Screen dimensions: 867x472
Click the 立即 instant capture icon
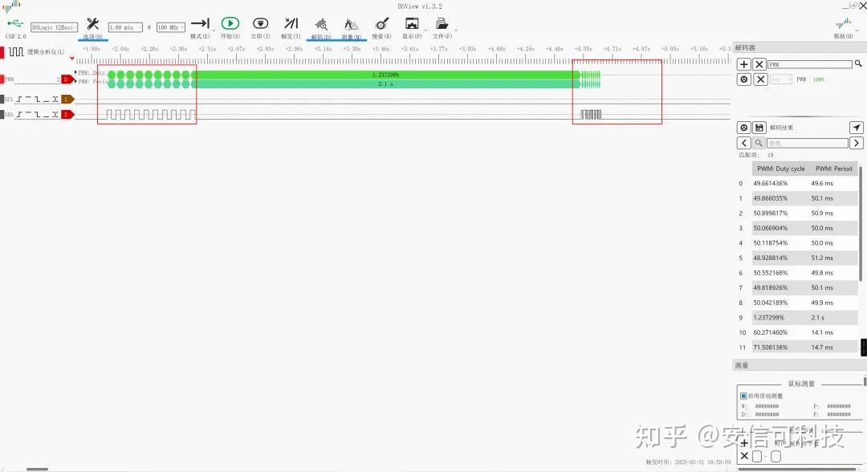click(x=260, y=24)
